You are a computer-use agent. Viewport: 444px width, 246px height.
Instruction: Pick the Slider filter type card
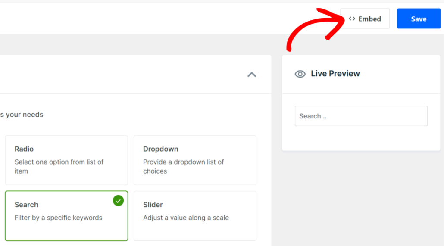click(195, 216)
